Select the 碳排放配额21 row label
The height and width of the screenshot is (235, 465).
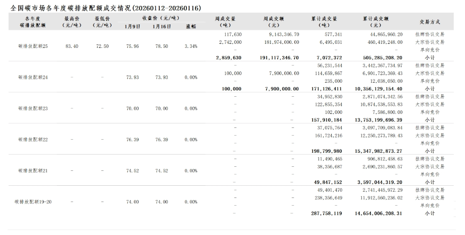coord(33,171)
